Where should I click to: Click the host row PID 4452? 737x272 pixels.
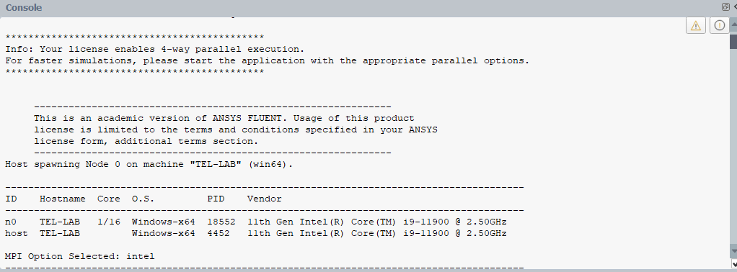(x=219, y=233)
